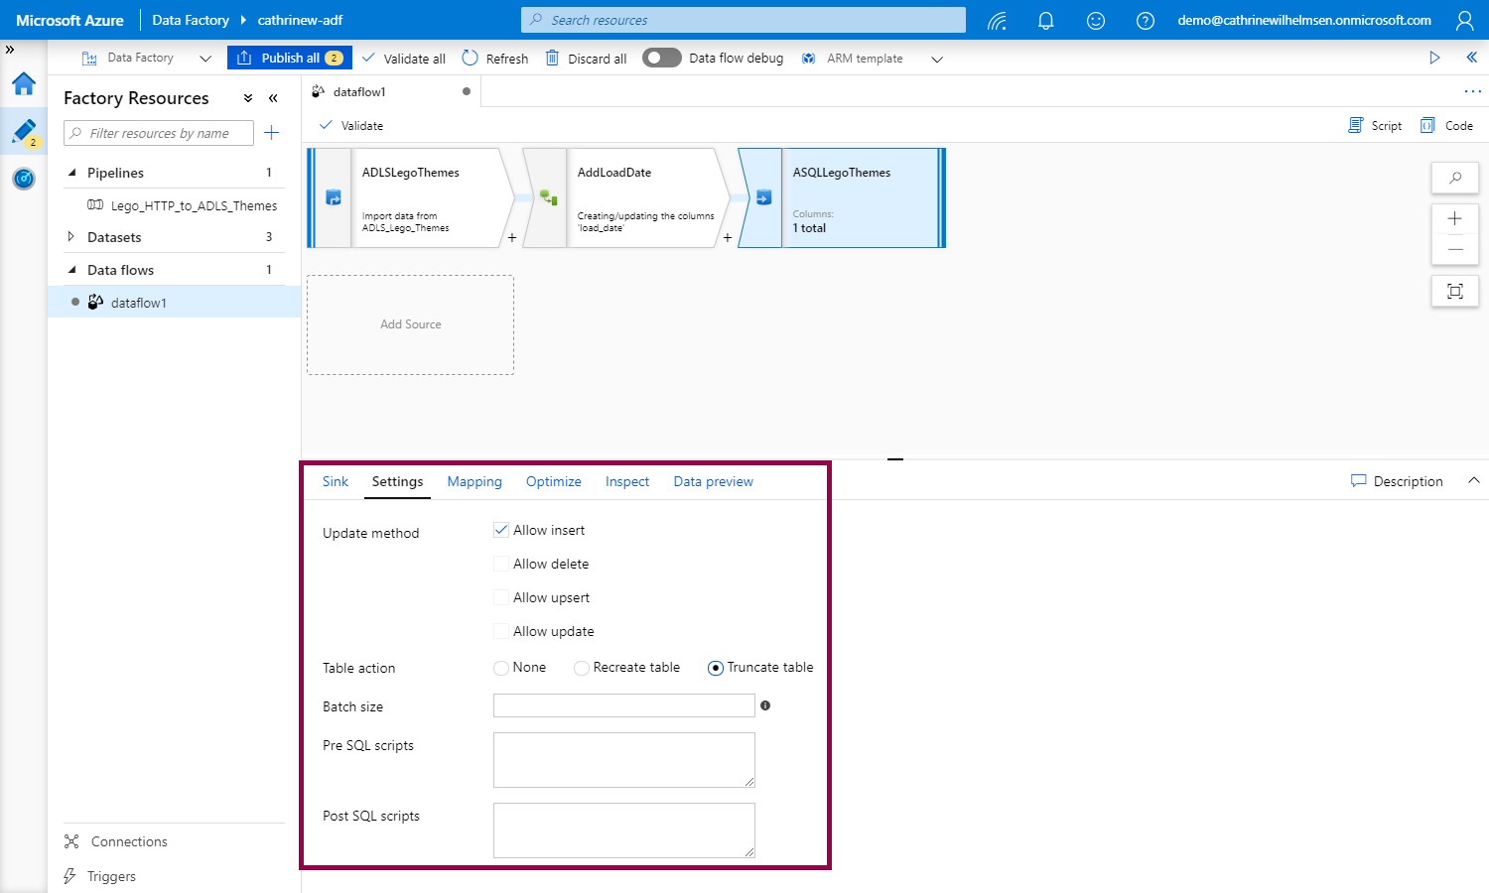The height and width of the screenshot is (893, 1489).
Task: Click the Discard all button
Action: click(x=587, y=59)
